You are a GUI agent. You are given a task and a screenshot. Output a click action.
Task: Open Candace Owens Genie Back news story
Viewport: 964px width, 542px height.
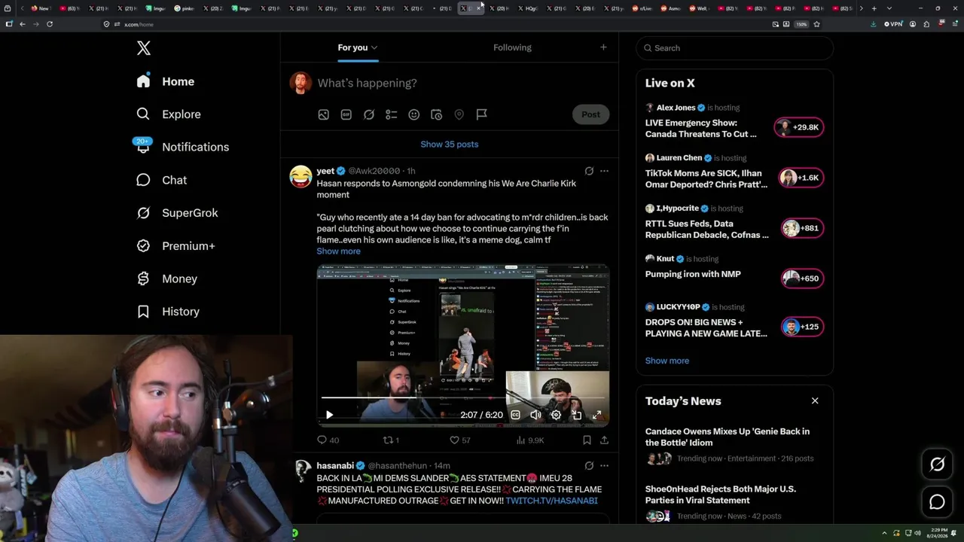click(x=734, y=444)
